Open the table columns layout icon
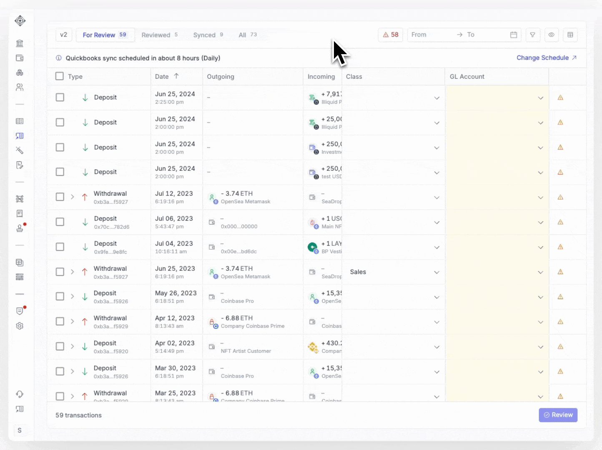Viewport: 602px width, 450px height. [570, 35]
